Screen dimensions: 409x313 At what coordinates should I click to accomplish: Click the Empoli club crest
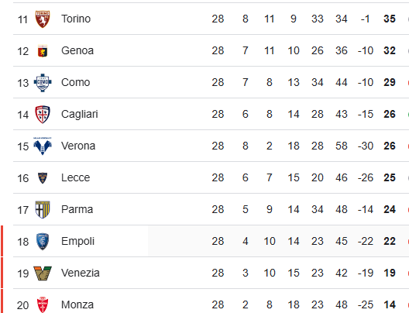pyautogui.click(x=43, y=242)
